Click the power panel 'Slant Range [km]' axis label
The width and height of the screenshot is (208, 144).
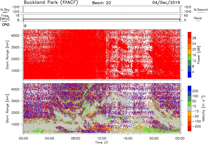tap(7, 55)
